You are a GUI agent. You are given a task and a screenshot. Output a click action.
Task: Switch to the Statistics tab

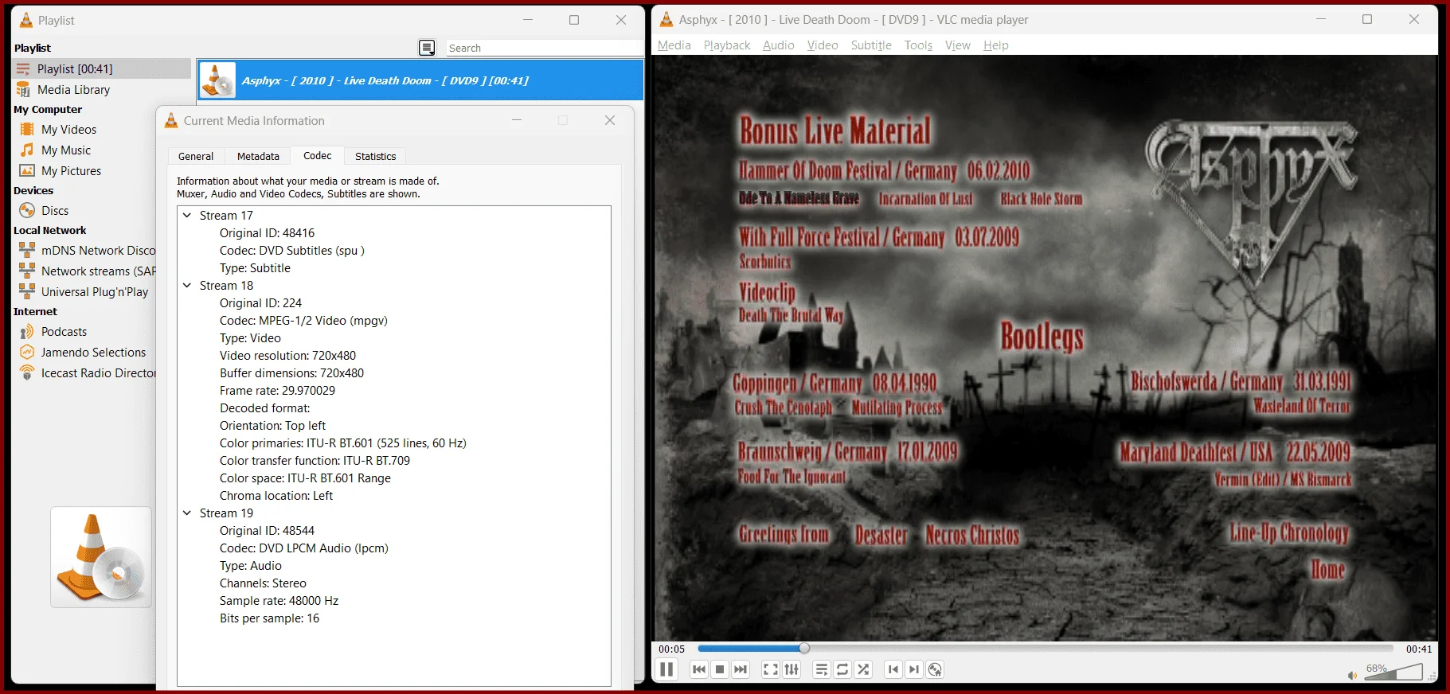pyautogui.click(x=375, y=157)
